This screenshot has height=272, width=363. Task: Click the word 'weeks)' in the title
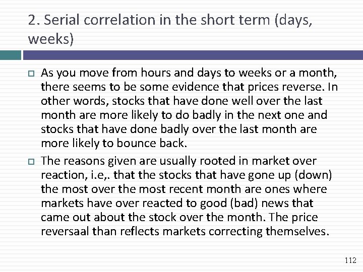pos(51,39)
